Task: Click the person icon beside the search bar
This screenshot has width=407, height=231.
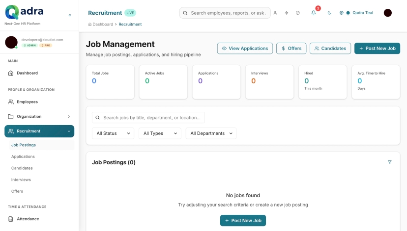Action: (275, 13)
